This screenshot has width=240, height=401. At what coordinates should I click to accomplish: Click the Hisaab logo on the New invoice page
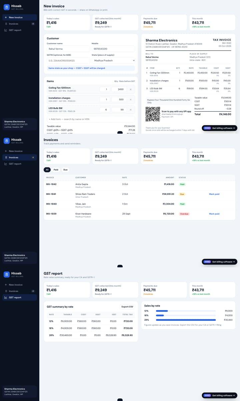(6, 7)
